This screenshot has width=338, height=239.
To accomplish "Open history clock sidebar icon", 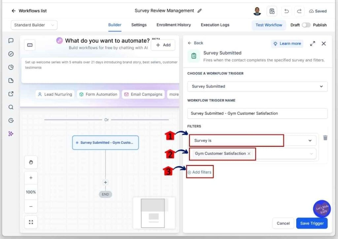I will 11,120.
